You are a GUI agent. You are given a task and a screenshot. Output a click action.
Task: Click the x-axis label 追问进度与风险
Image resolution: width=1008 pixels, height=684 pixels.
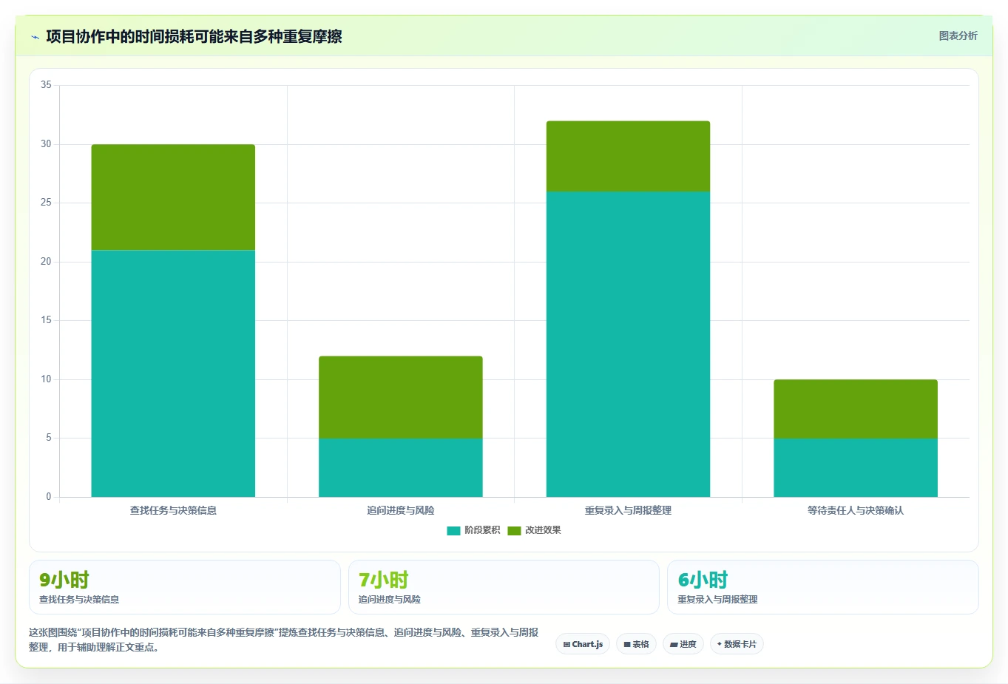pyautogui.click(x=401, y=510)
